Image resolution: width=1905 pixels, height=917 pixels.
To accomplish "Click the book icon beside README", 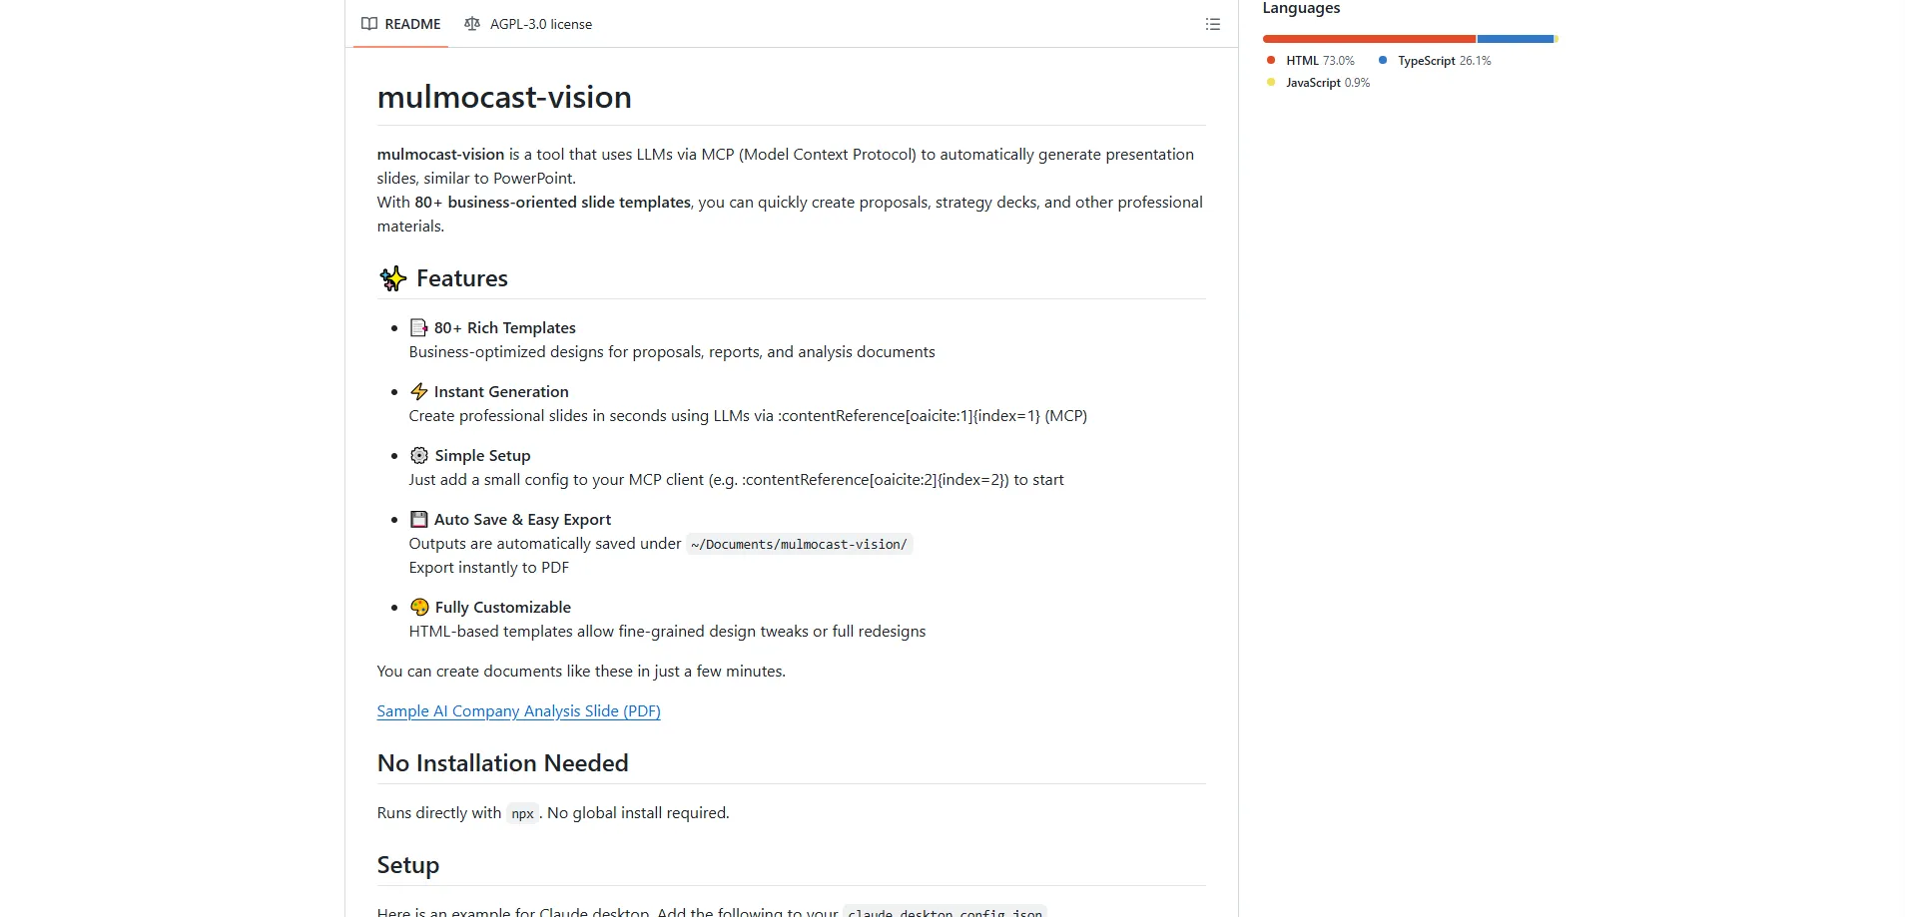I will 369,23.
